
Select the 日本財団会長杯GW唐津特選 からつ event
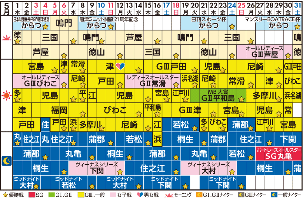pos(31,23)
